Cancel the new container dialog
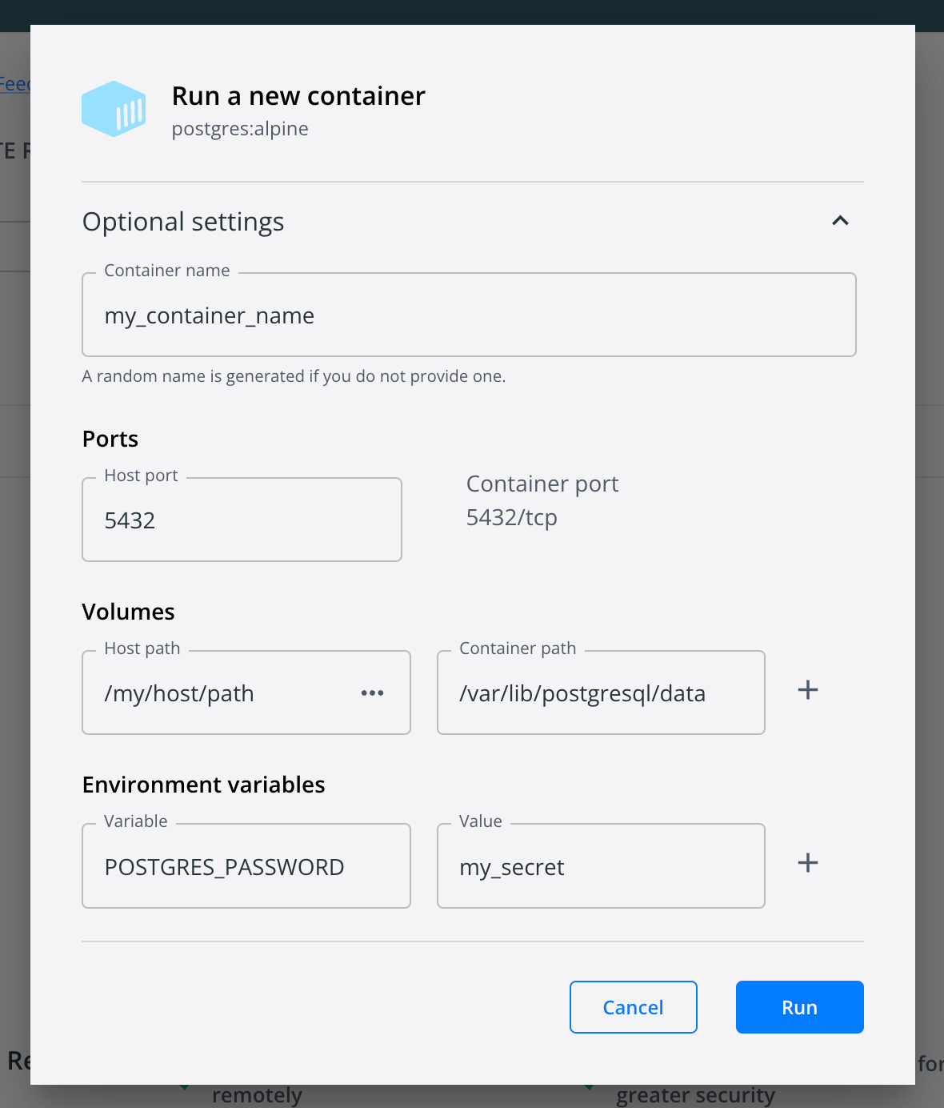This screenshot has width=944, height=1108. (634, 1007)
